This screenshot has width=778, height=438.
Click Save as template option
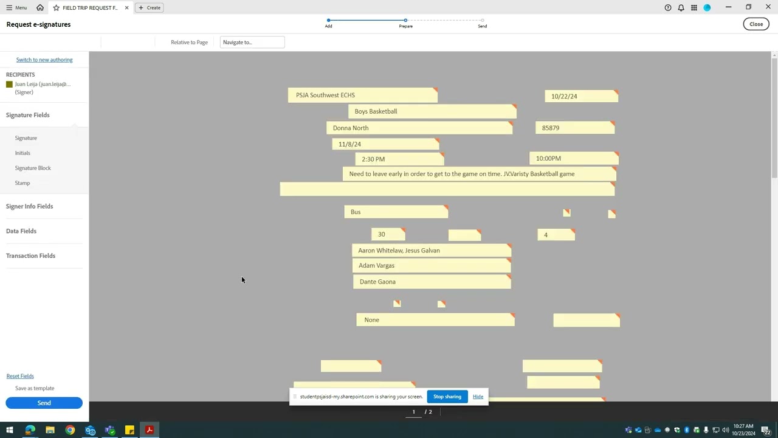(x=35, y=388)
